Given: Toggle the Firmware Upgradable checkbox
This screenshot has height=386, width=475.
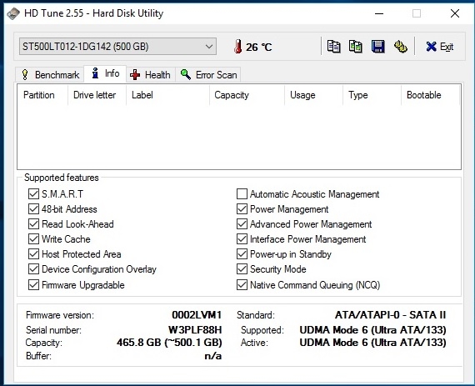Looking at the screenshot, I should (33, 285).
